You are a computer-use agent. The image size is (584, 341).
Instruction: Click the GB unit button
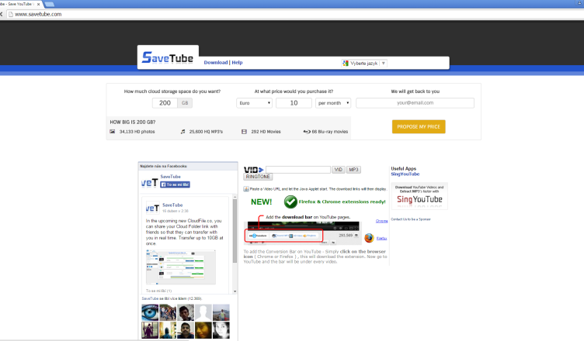click(185, 103)
